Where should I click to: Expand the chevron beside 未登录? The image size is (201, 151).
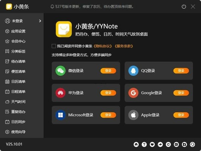pyautogui.click(x=40, y=21)
